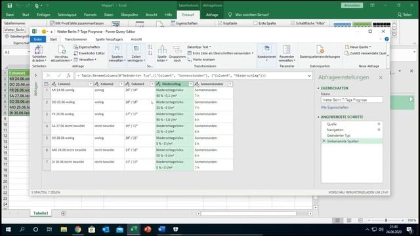The image size is (420, 236).
Task: Open the Column3 filter dropdown
Action: pos(152,84)
